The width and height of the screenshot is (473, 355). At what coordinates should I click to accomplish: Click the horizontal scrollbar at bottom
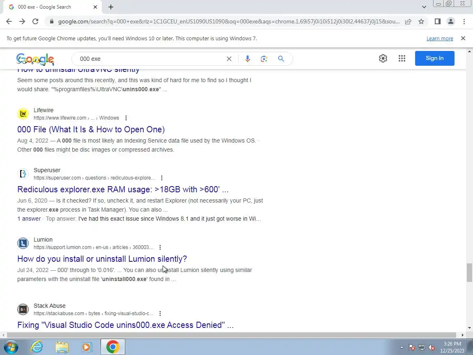[232, 335]
